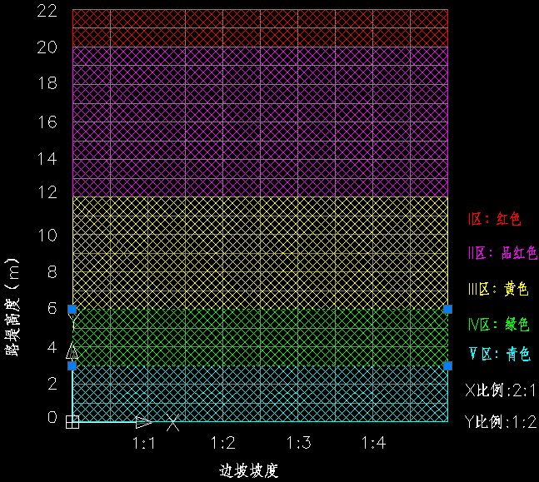
Task: Pick the red hatched zone at top
Action: tap(260, 27)
